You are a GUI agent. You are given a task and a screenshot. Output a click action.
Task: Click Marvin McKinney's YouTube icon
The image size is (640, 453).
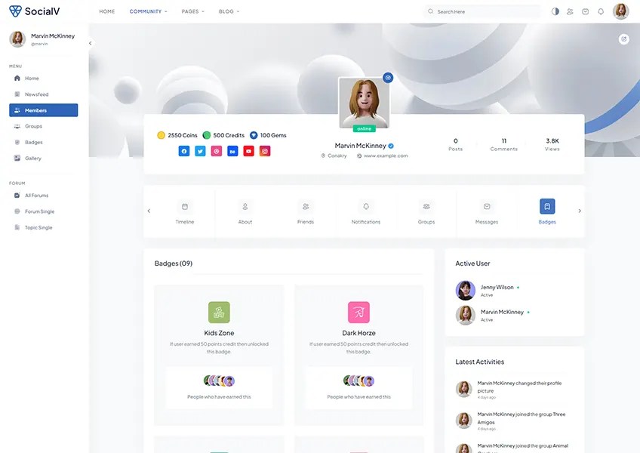(x=248, y=150)
